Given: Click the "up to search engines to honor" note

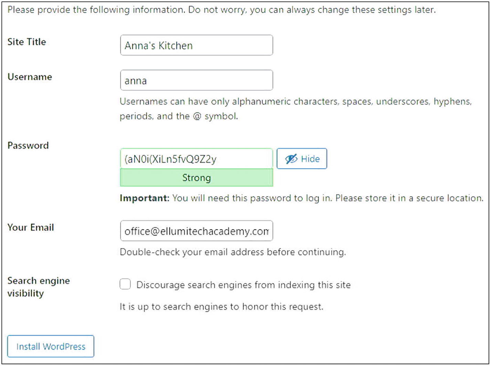Looking at the screenshot, I should click(x=221, y=306).
